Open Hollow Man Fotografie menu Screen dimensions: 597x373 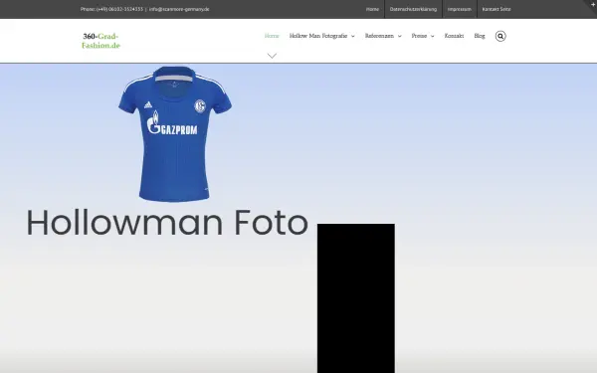click(318, 36)
